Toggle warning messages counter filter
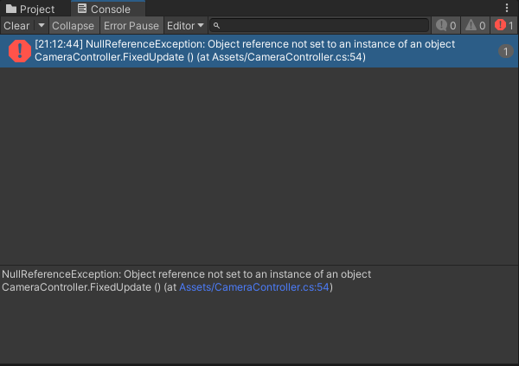 coord(475,26)
